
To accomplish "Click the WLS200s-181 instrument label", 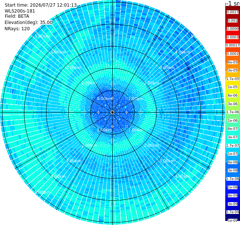I will [x=20, y=11].
